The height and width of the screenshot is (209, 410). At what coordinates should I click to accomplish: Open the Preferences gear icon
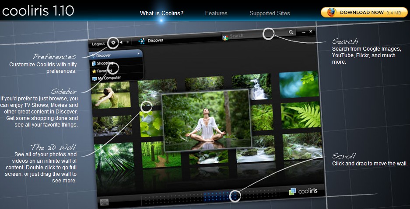(113, 42)
